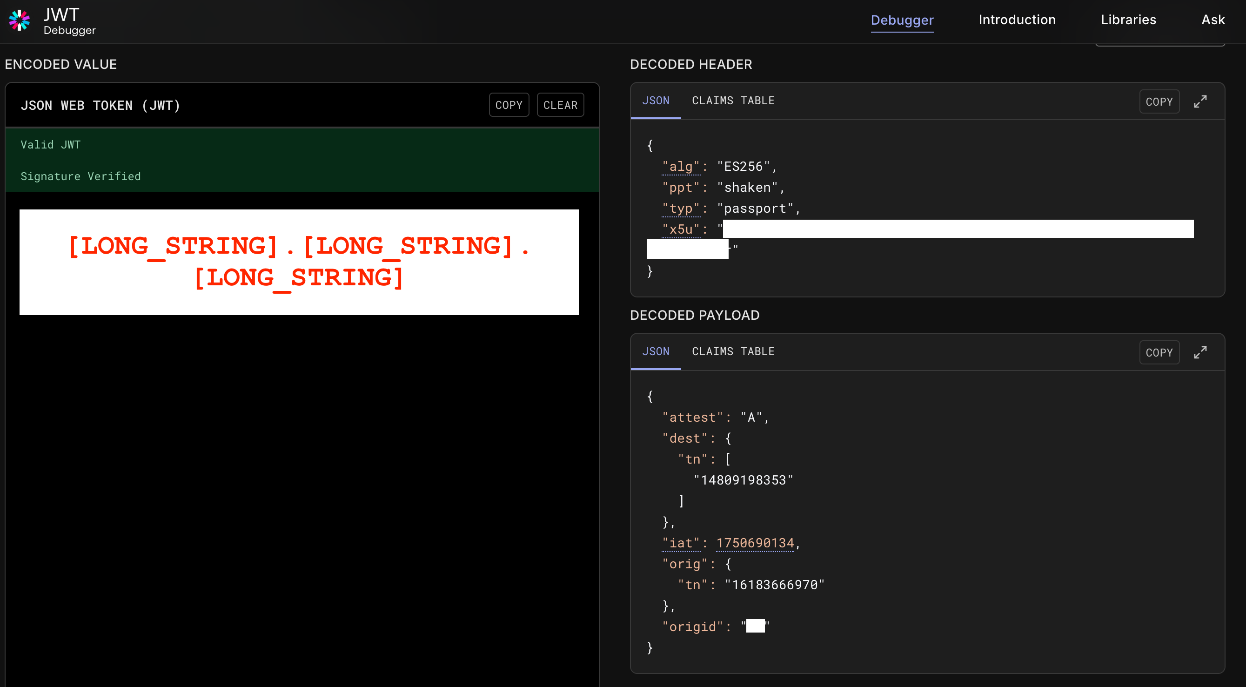
Task: Copy the encoded JWT token
Action: [x=509, y=105]
